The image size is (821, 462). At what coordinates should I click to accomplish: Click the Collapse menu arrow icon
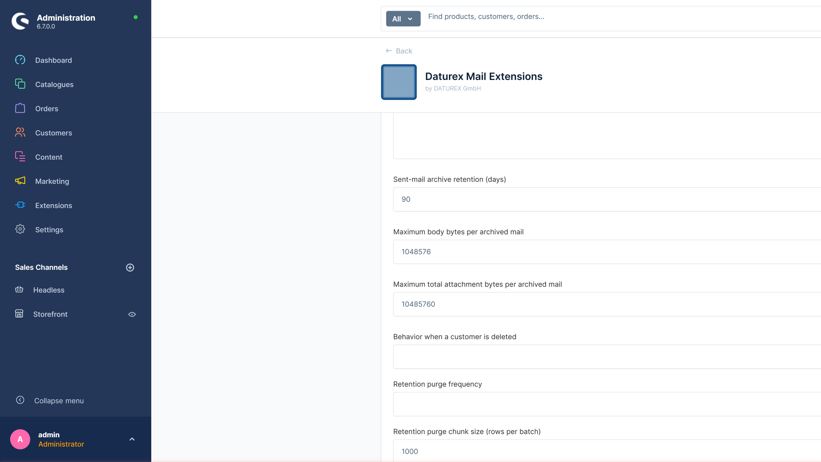pos(20,400)
